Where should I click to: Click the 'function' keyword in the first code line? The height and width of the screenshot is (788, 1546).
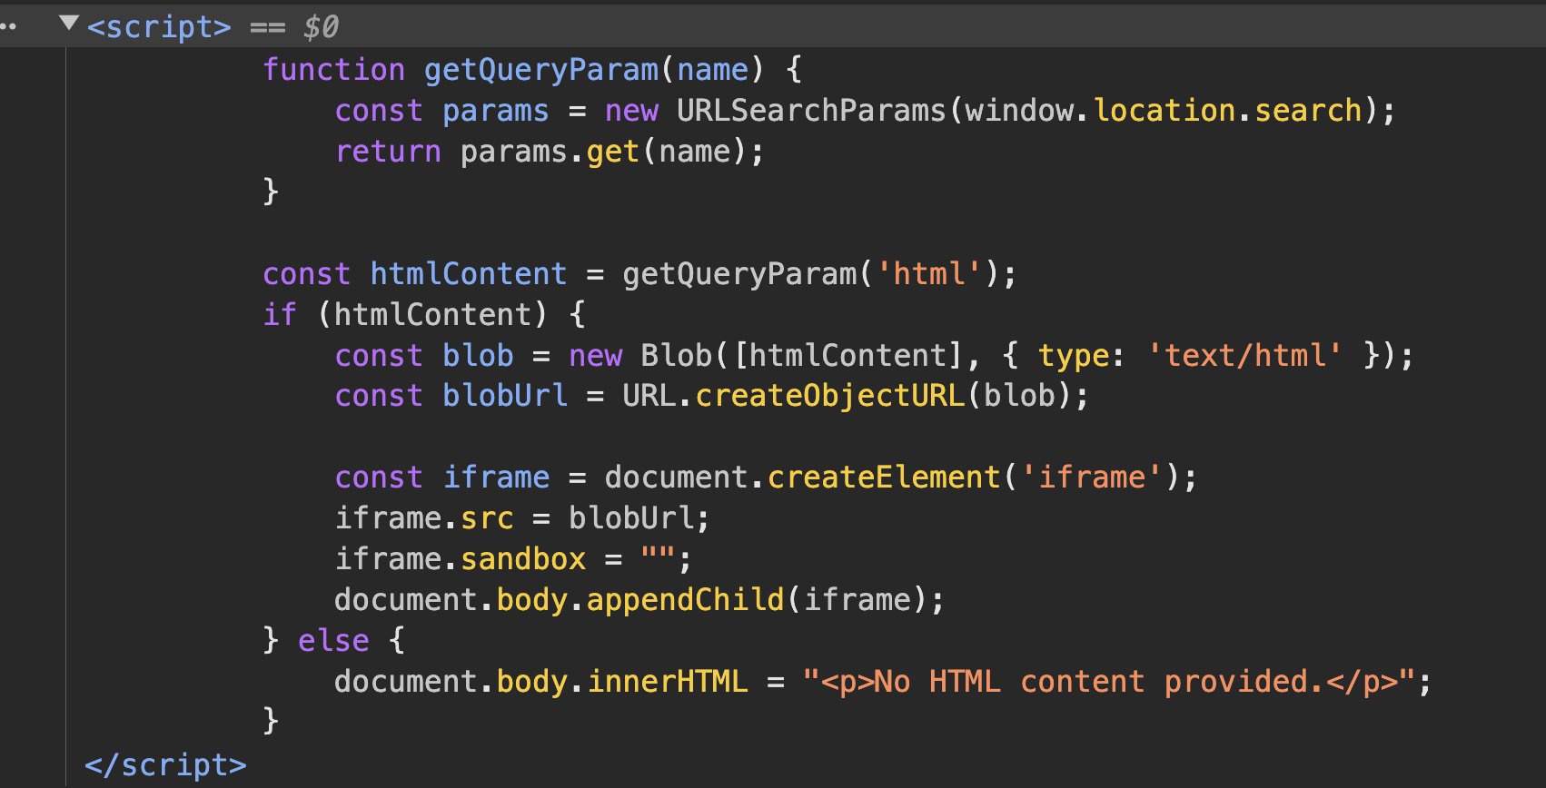click(333, 70)
